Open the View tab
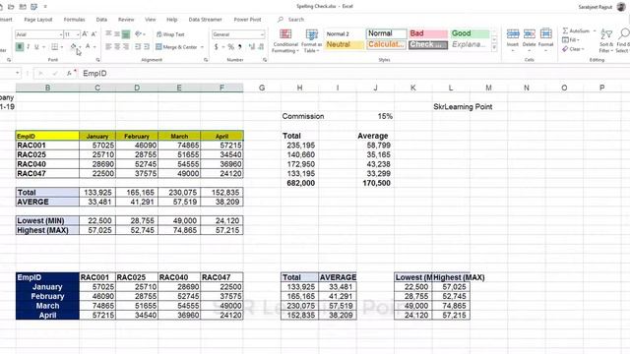This screenshot has width=630, height=354. (151, 20)
